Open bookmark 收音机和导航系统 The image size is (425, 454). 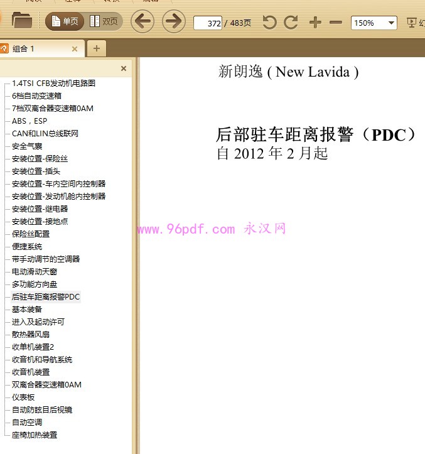coord(42,360)
